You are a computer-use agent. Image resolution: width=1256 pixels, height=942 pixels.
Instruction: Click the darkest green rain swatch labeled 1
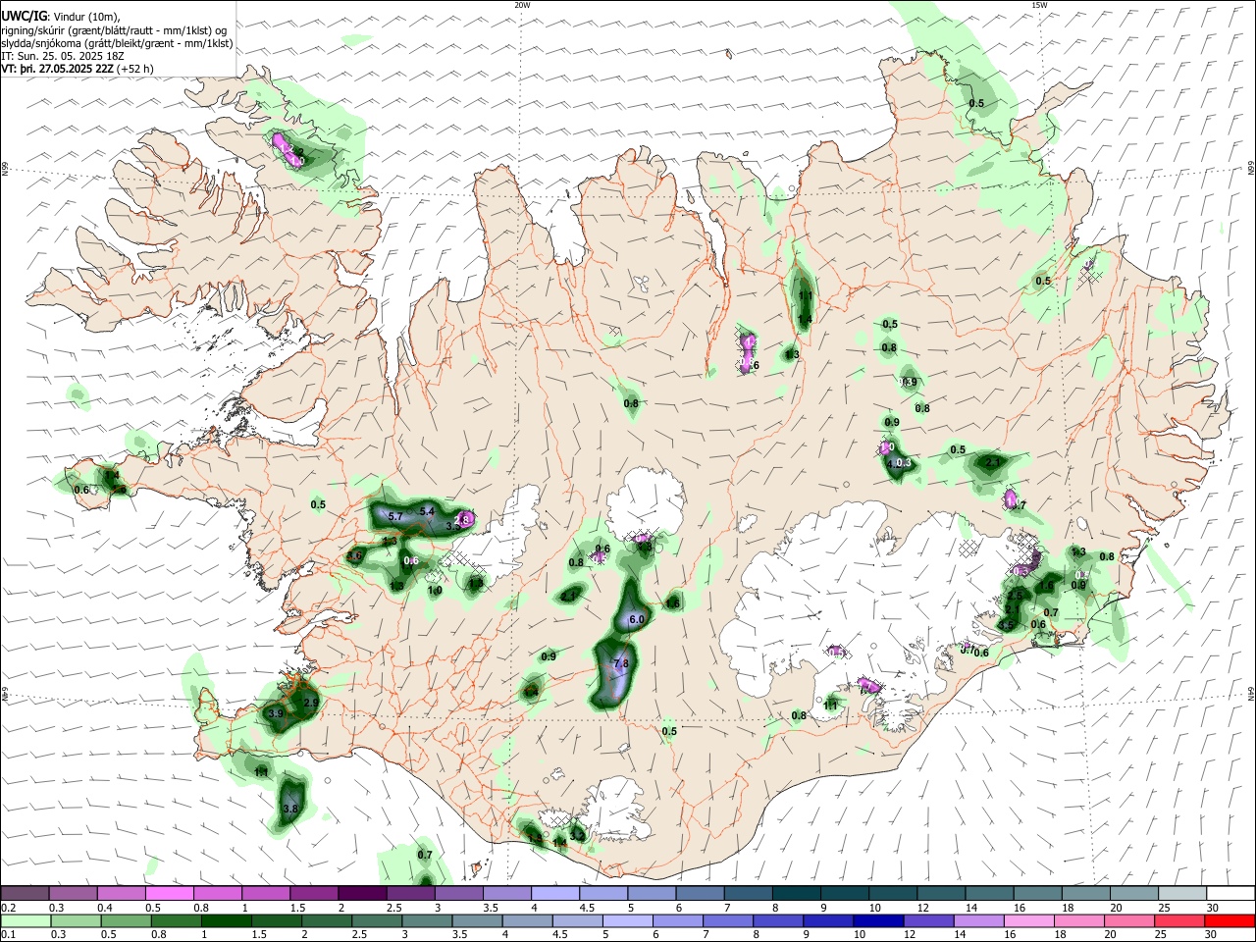[227, 920]
